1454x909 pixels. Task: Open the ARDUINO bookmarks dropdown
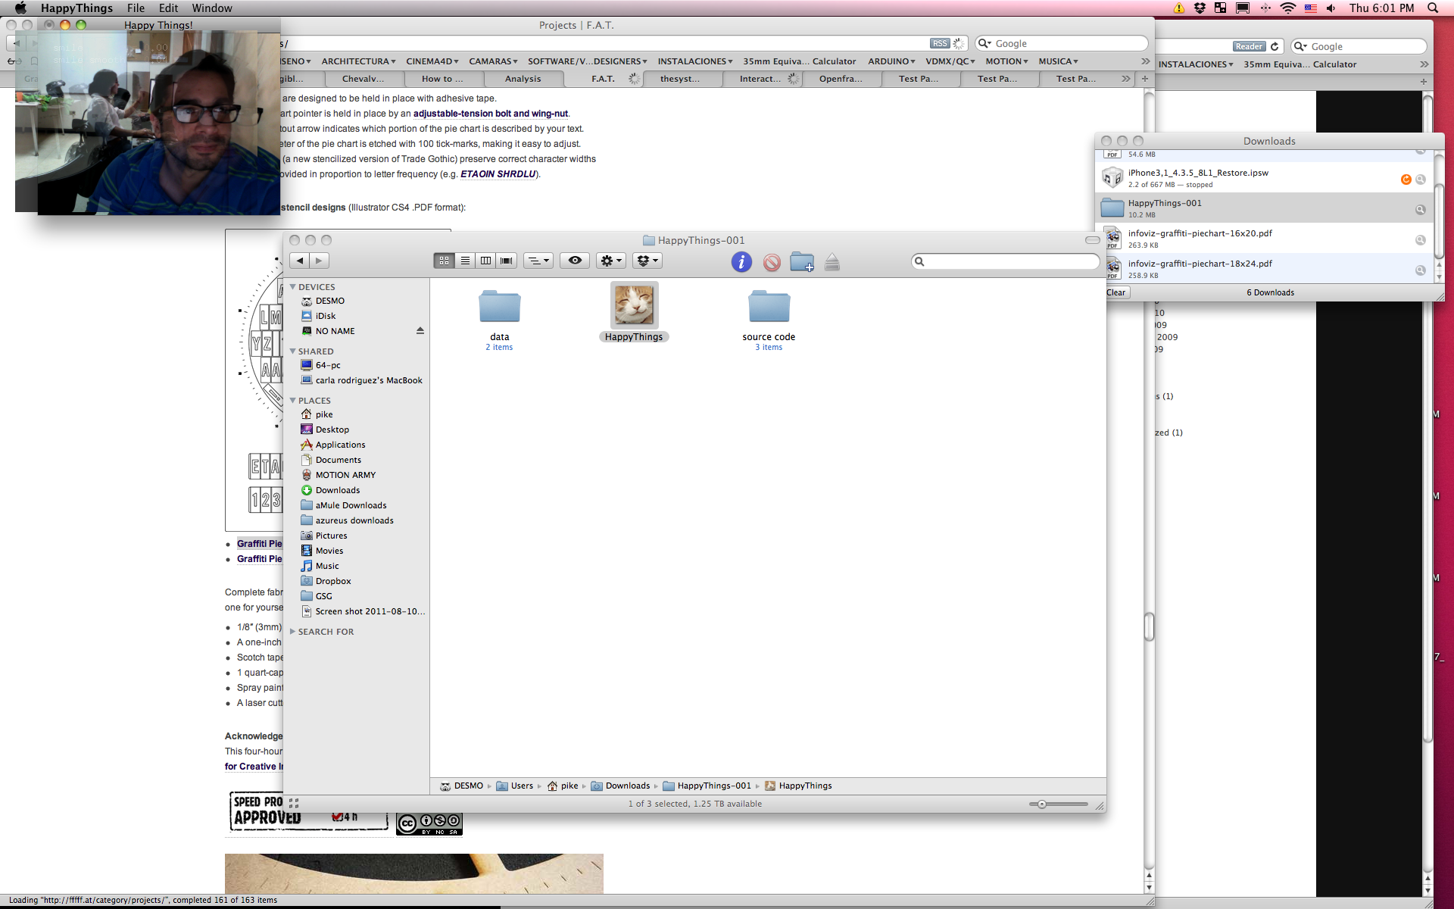tap(891, 61)
